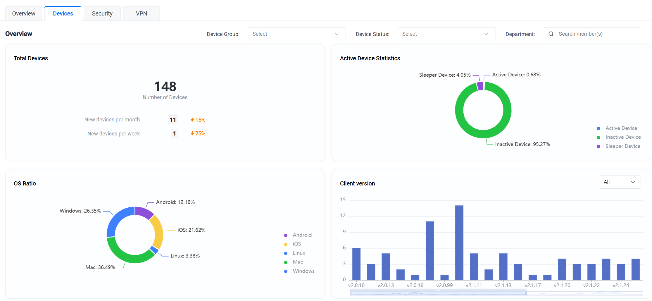
Task: Open the Security tab
Action: click(102, 13)
